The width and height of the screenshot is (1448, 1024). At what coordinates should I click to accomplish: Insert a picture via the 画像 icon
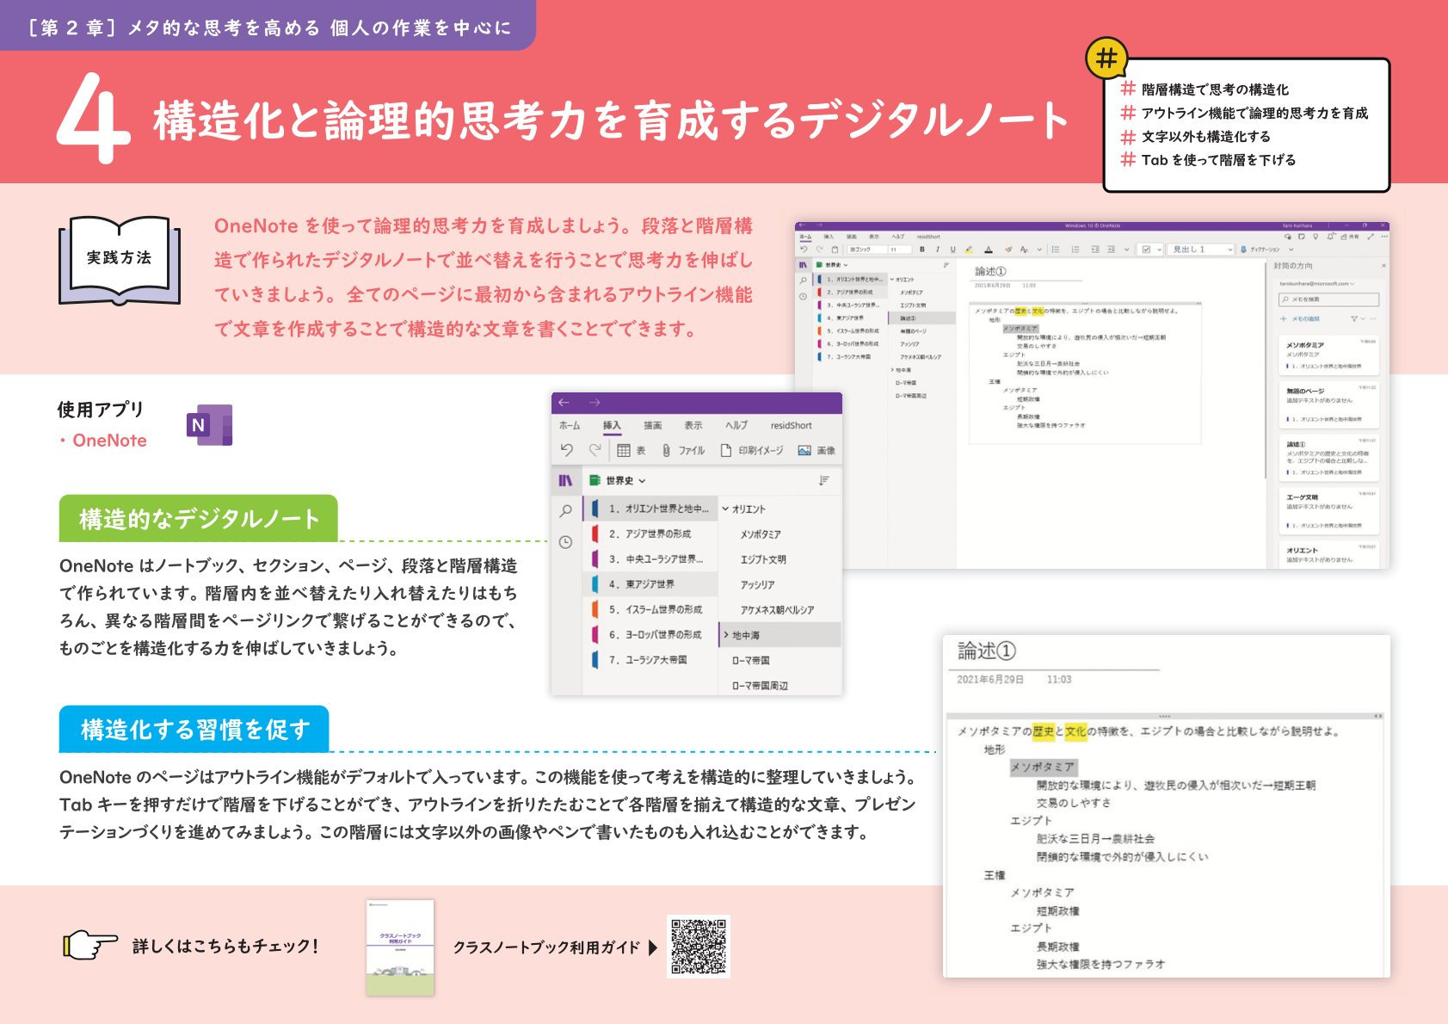point(804,450)
